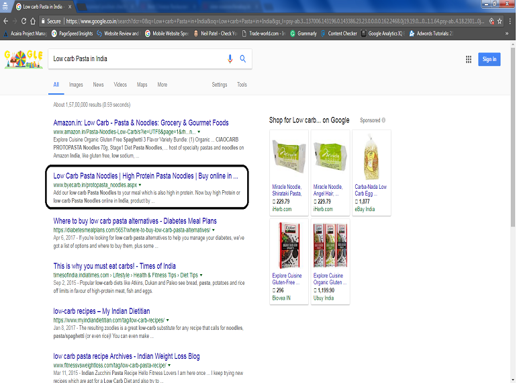Select the All results tab
Viewport: 517px width, 383px height.
56,85
